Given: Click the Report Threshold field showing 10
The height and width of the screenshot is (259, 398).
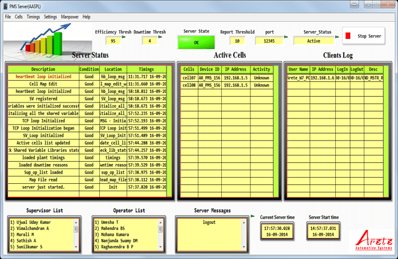Looking at the screenshot, I should coord(237,41).
